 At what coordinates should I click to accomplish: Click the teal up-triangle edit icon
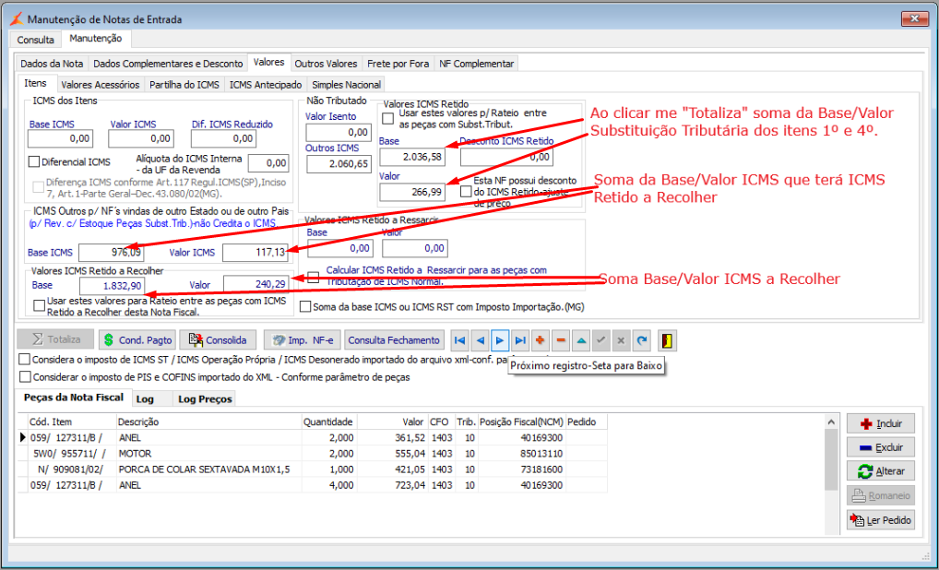point(581,340)
